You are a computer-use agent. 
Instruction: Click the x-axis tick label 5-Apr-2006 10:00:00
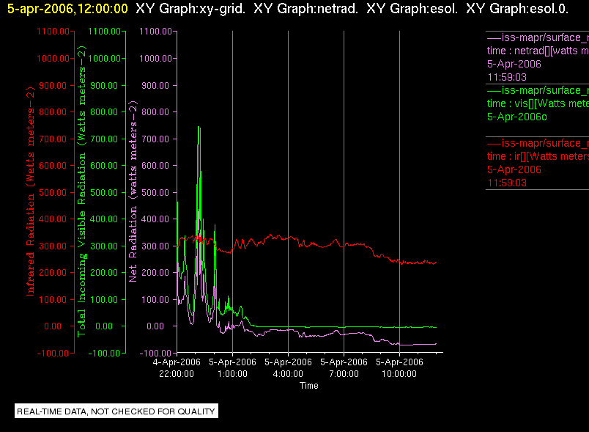[x=399, y=367]
